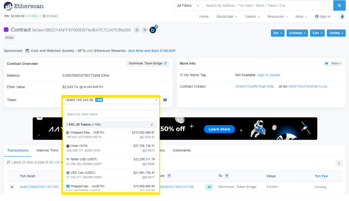Open the Earn dropdown button
This screenshot has height=201, width=349.
coord(317,33)
